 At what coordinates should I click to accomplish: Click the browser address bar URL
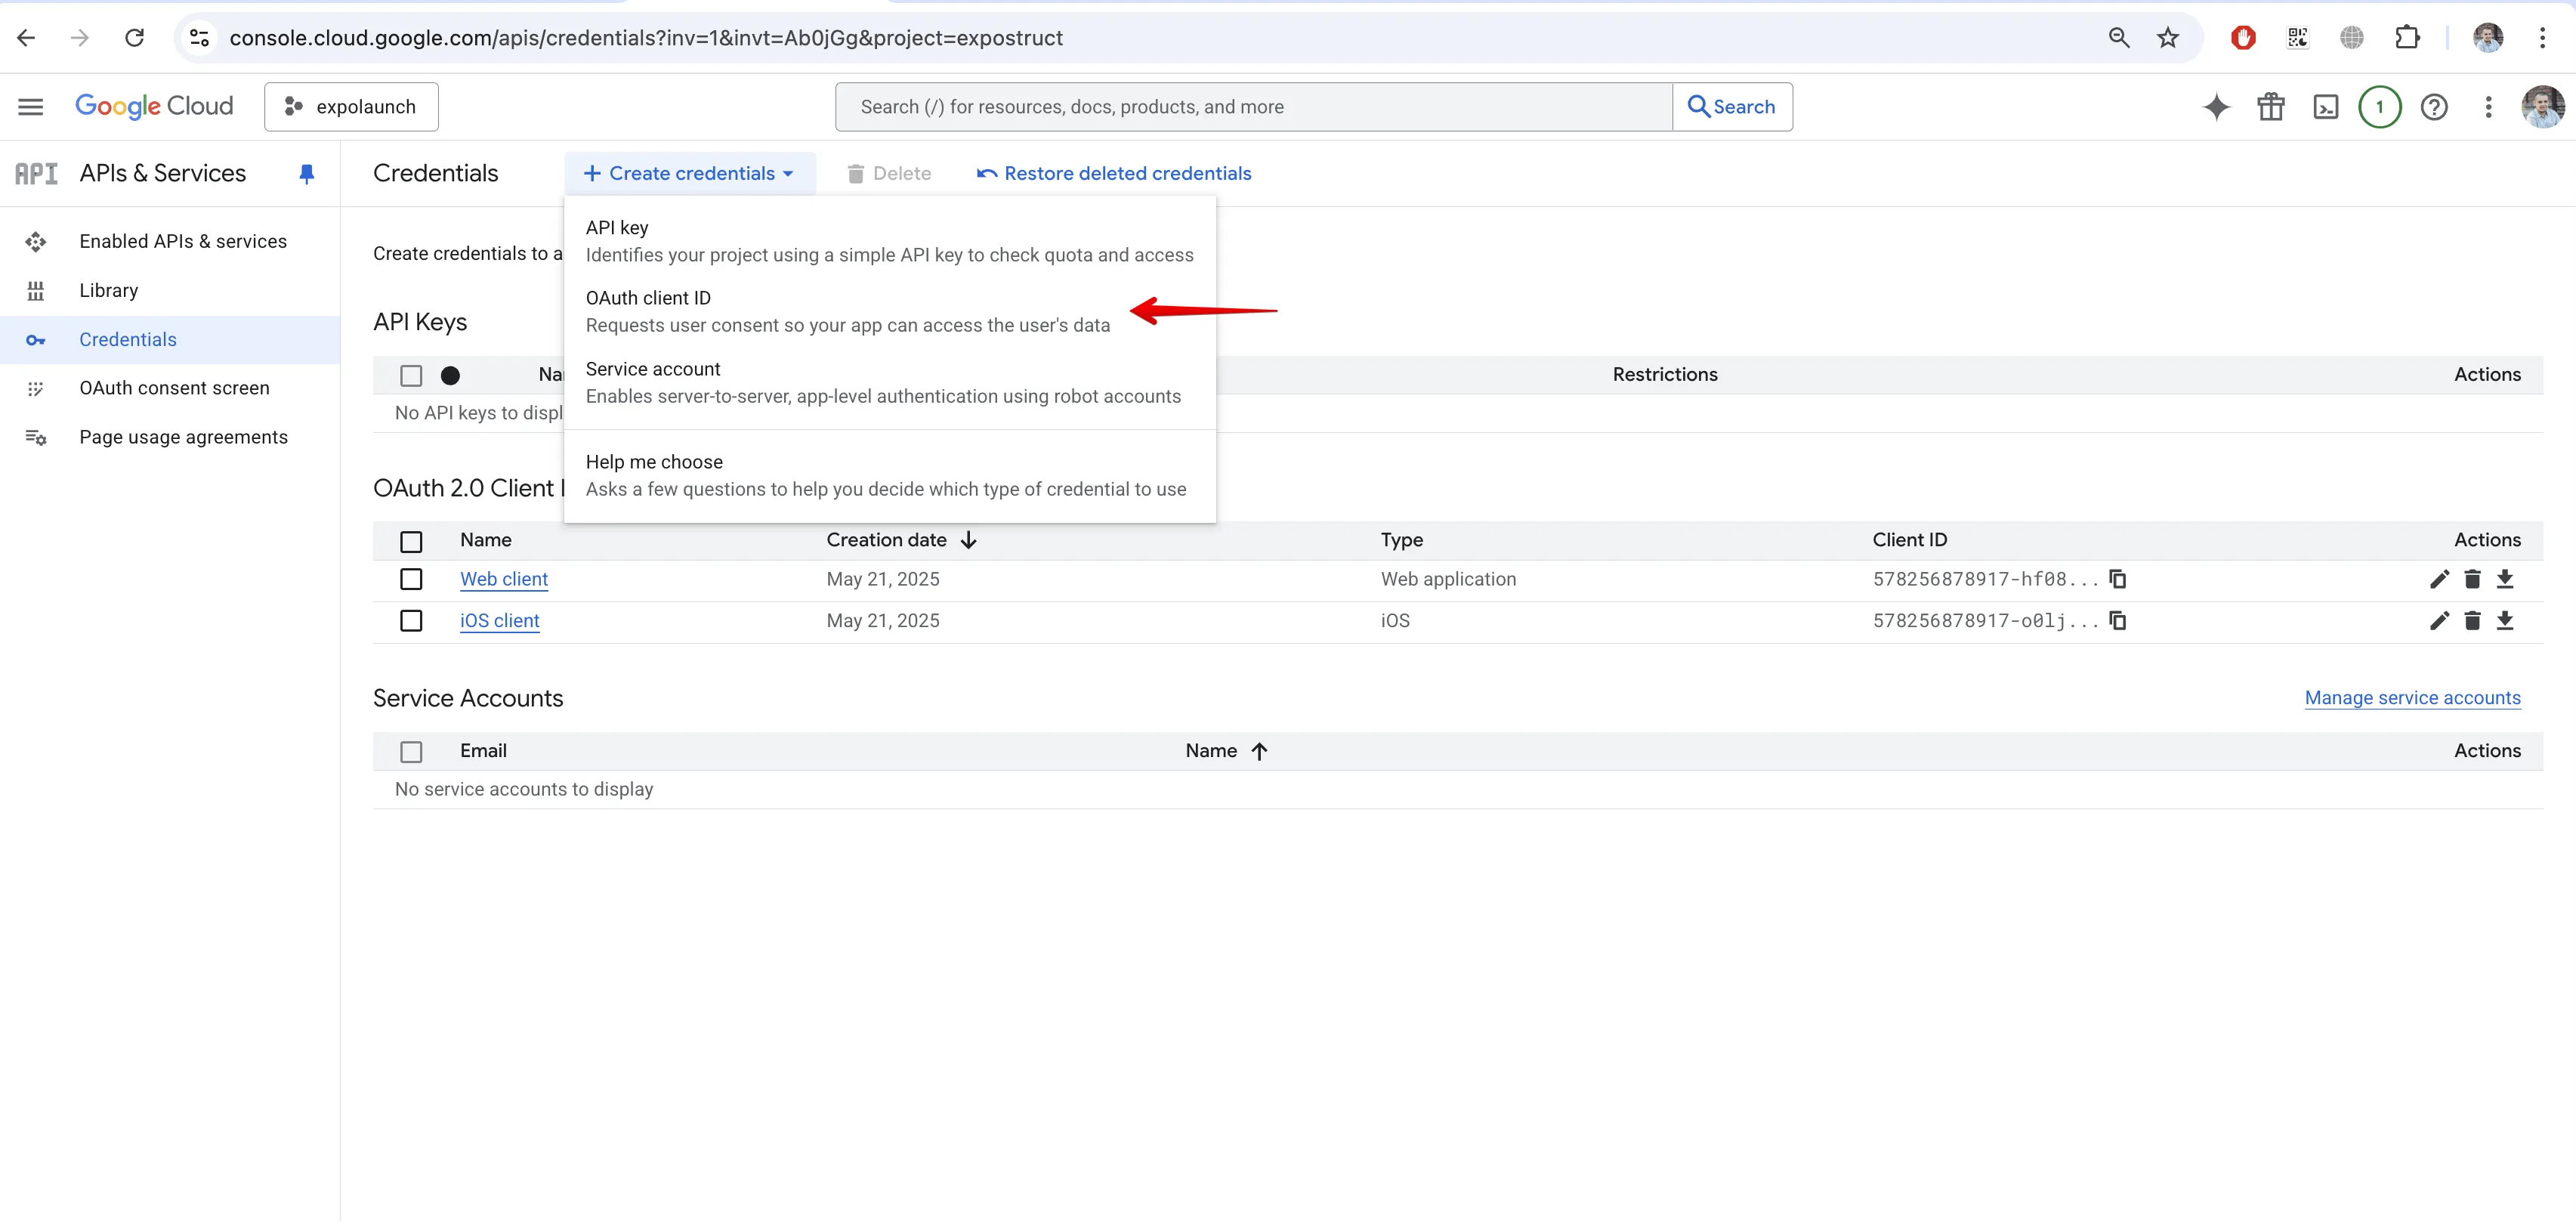[x=646, y=38]
